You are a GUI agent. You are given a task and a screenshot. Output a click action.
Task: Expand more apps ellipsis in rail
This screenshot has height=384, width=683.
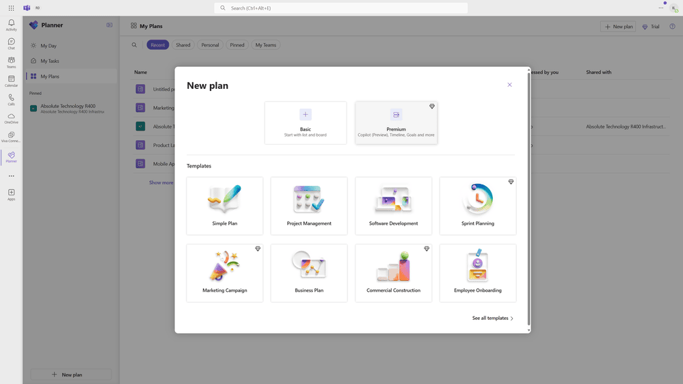click(12, 176)
